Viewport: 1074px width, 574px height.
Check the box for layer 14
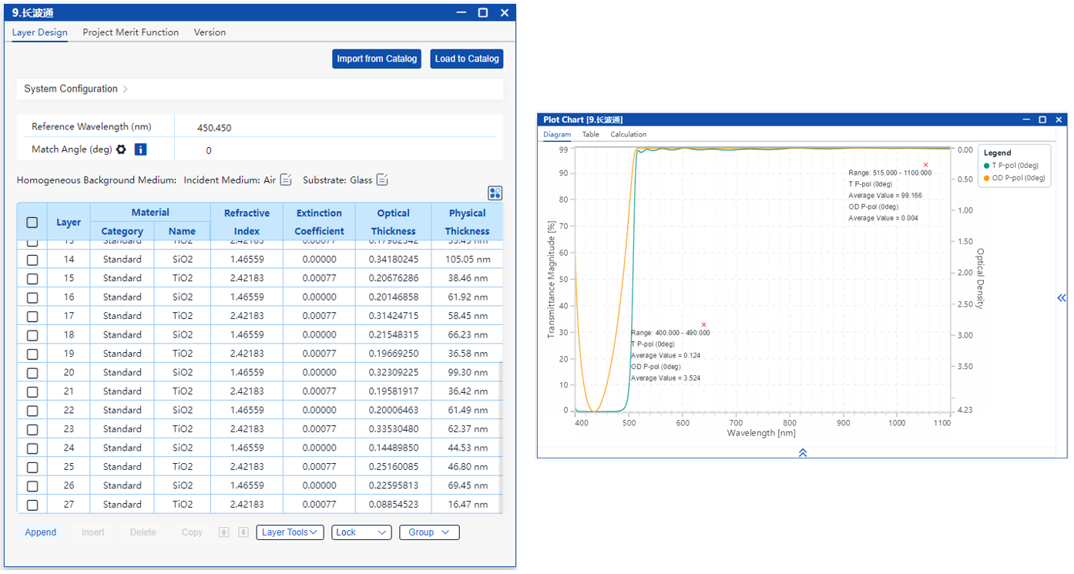32,260
